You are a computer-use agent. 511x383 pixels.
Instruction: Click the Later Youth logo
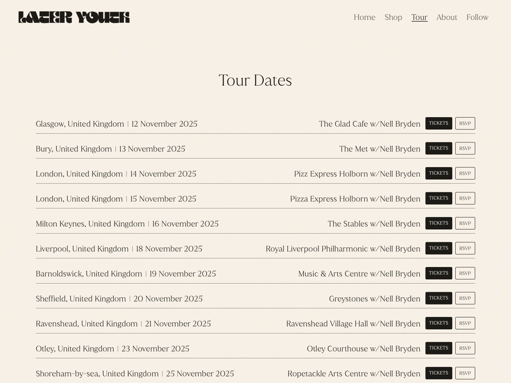click(x=74, y=17)
